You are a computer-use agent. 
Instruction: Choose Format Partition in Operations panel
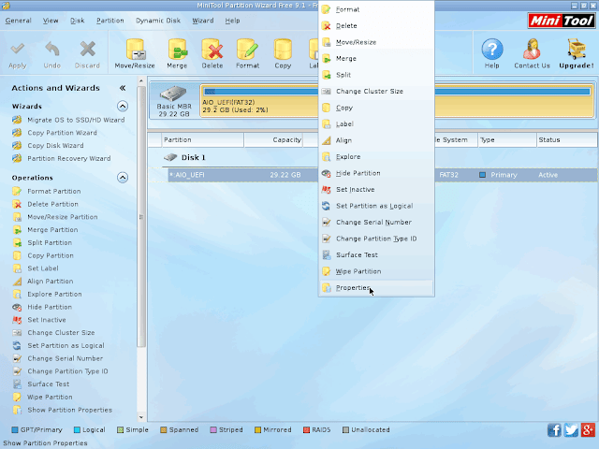[x=54, y=191]
